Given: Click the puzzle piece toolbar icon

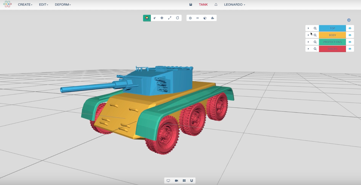Looking at the screenshot, I should pos(213,18).
